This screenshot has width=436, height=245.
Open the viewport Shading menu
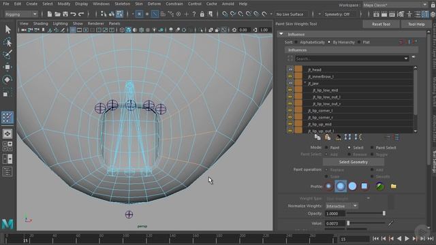click(x=41, y=24)
